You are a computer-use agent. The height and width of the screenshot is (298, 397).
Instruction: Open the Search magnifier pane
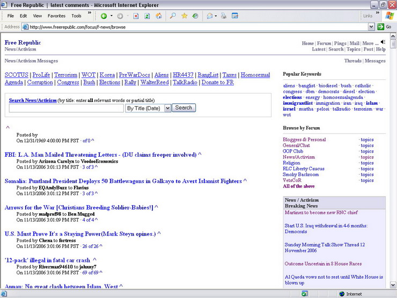pyautogui.click(x=173, y=16)
